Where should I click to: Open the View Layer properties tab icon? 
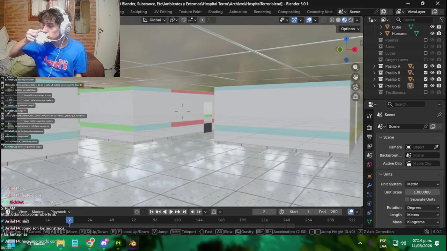tap(369, 146)
